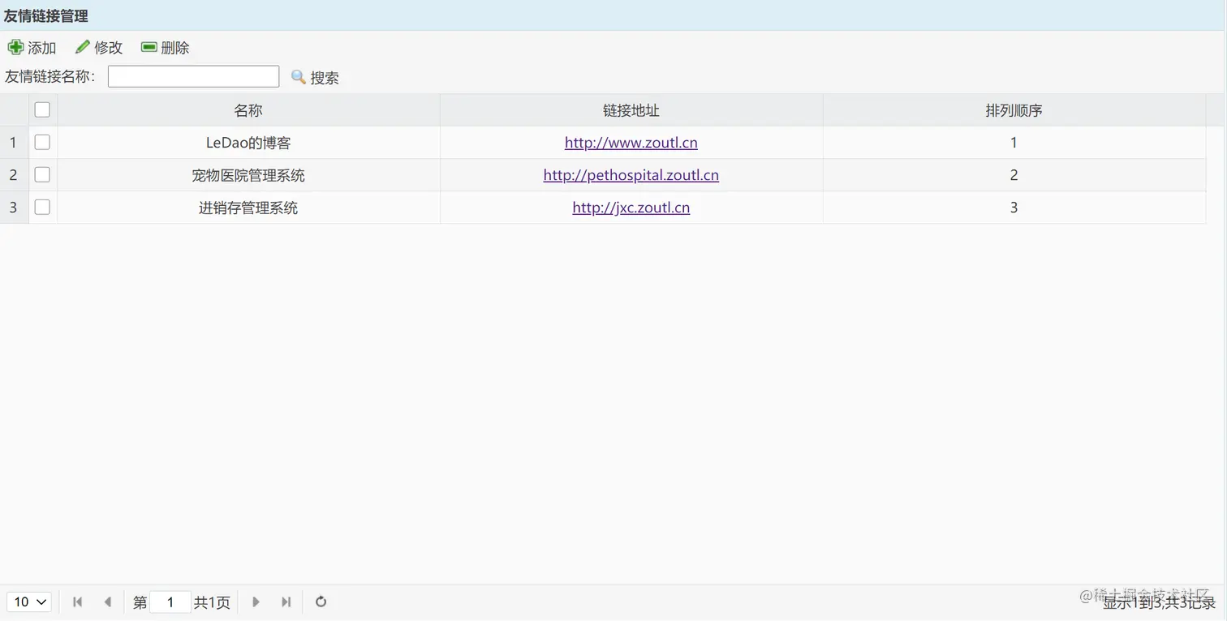The width and height of the screenshot is (1227, 621).
Task: Click sort order cell of 宠物医院管理系统 row
Action: [1014, 175]
